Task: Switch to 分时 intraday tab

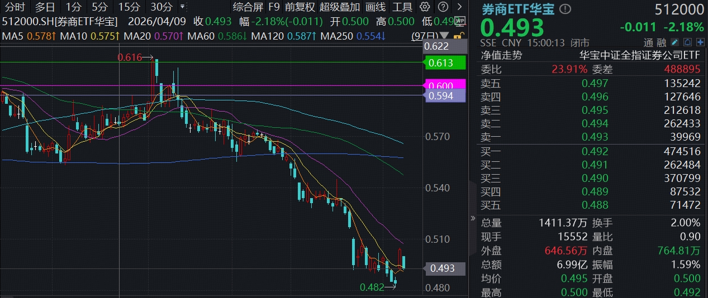Action: coord(15,7)
